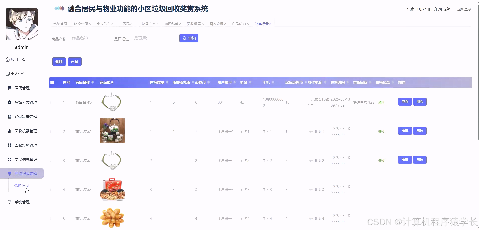Click the 查询 search button
479x230 pixels.
tap(189, 38)
